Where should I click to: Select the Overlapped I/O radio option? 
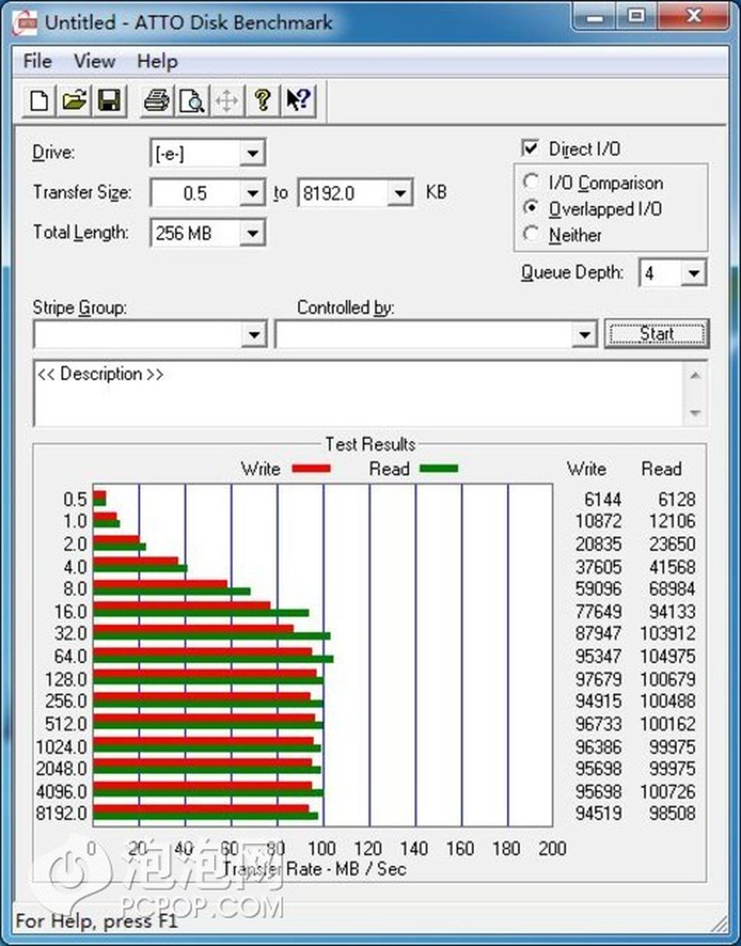(x=531, y=208)
